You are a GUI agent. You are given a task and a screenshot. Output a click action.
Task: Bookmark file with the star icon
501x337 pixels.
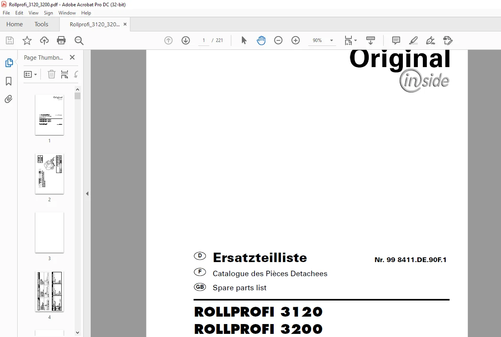27,40
